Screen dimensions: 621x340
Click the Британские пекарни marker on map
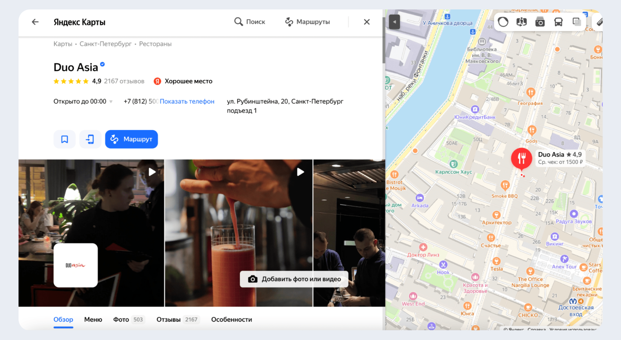[587, 281]
